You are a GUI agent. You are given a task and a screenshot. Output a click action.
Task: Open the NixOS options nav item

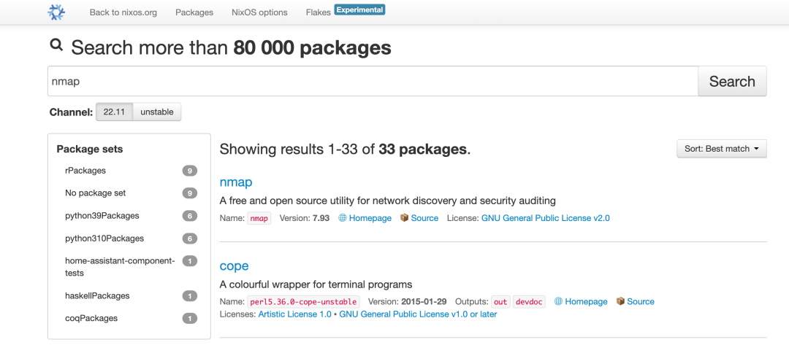pos(259,12)
